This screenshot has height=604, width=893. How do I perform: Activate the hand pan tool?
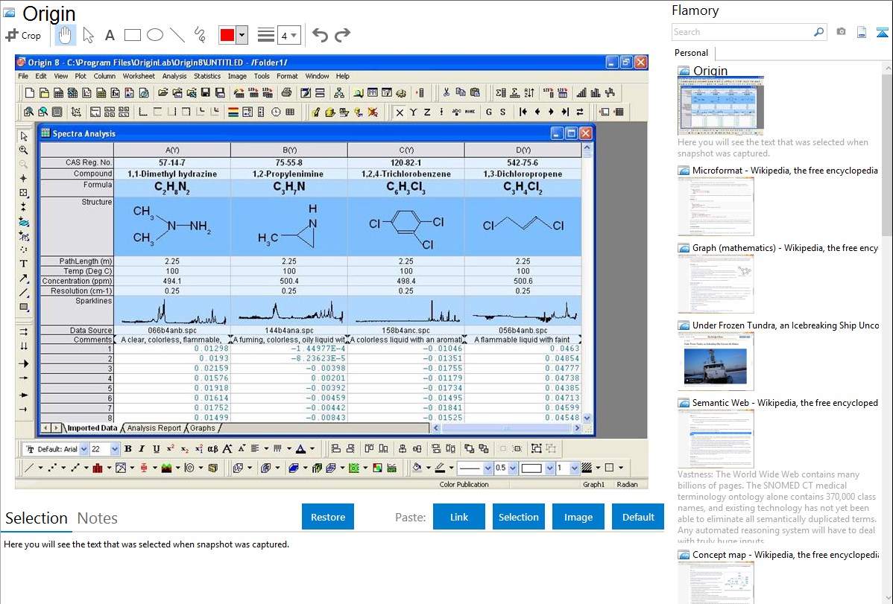click(x=66, y=35)
